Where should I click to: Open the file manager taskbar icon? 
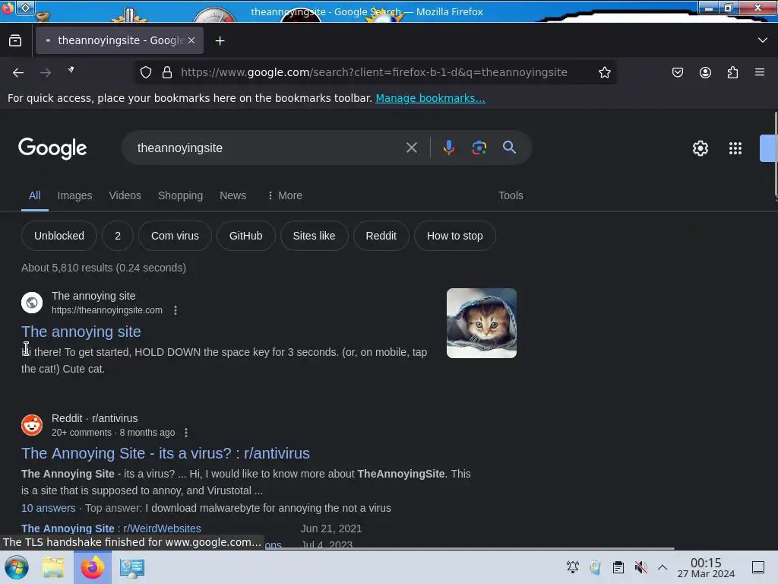pyautogui.click(x=53, y=567)
